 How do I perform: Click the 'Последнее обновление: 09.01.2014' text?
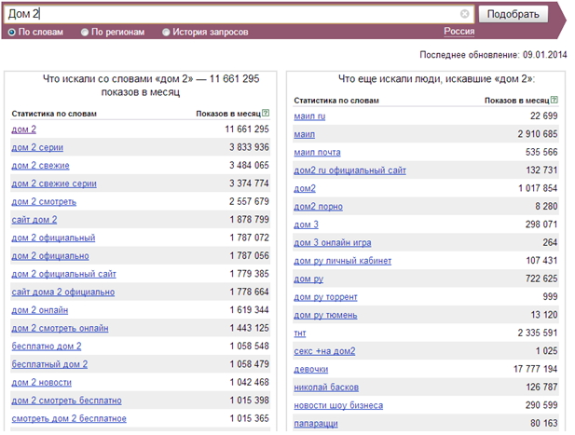[x=493, y=55]
